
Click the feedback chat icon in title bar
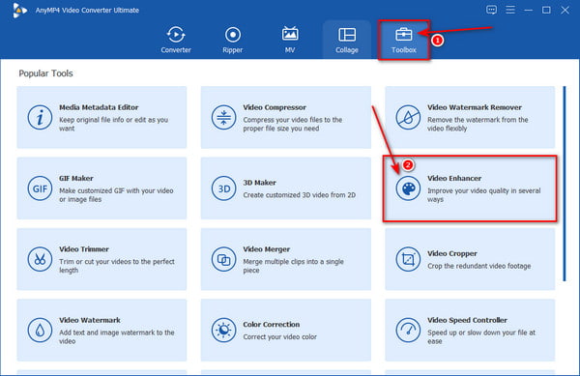click(x=491, y=10)
